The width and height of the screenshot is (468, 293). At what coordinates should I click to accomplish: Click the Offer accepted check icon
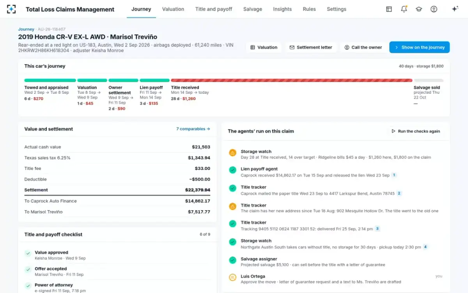pos(28,270)
